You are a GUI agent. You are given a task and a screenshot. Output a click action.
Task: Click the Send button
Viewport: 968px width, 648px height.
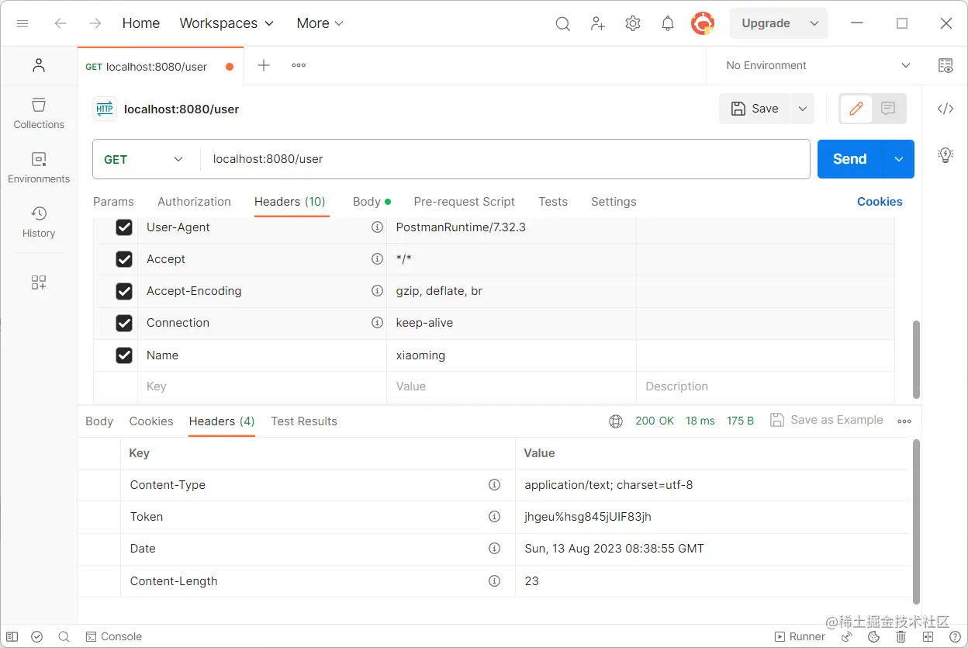850,159
